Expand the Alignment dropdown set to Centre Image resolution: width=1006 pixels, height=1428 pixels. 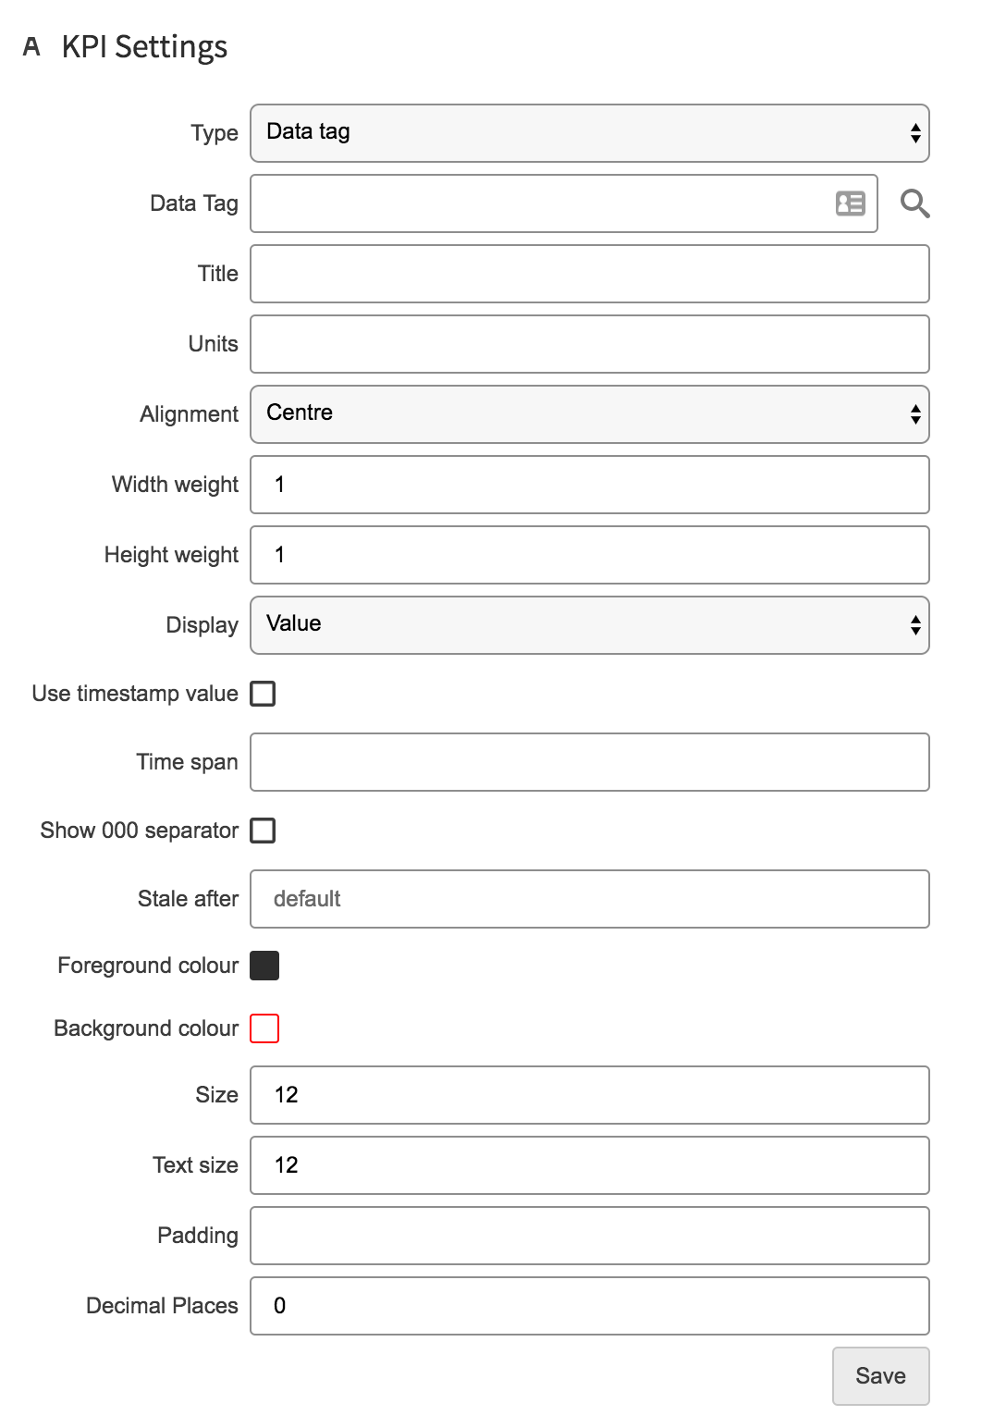590,414
